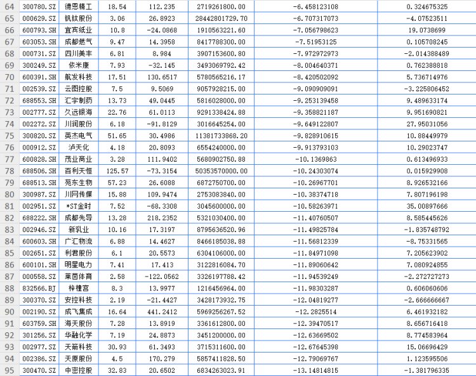
Task: Click cell with stock code 300780.SZ
Action: 39,7
